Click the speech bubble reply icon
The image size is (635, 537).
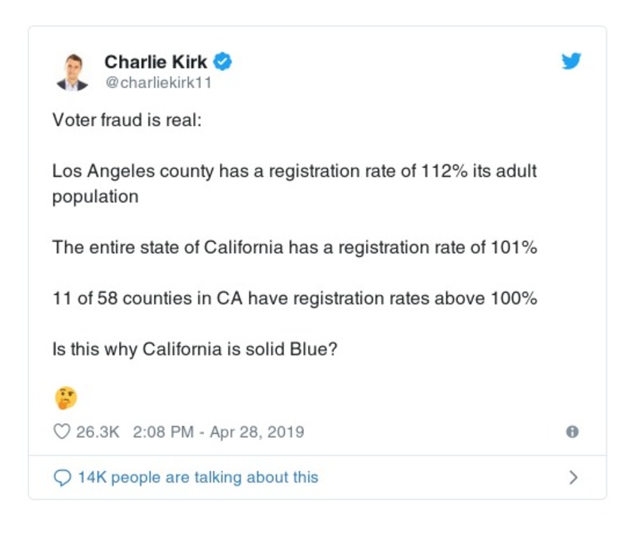[62, 478]
